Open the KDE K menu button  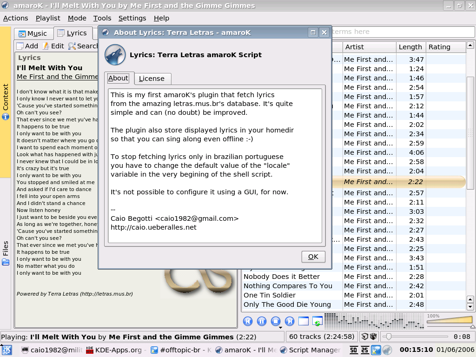point(7,350)
